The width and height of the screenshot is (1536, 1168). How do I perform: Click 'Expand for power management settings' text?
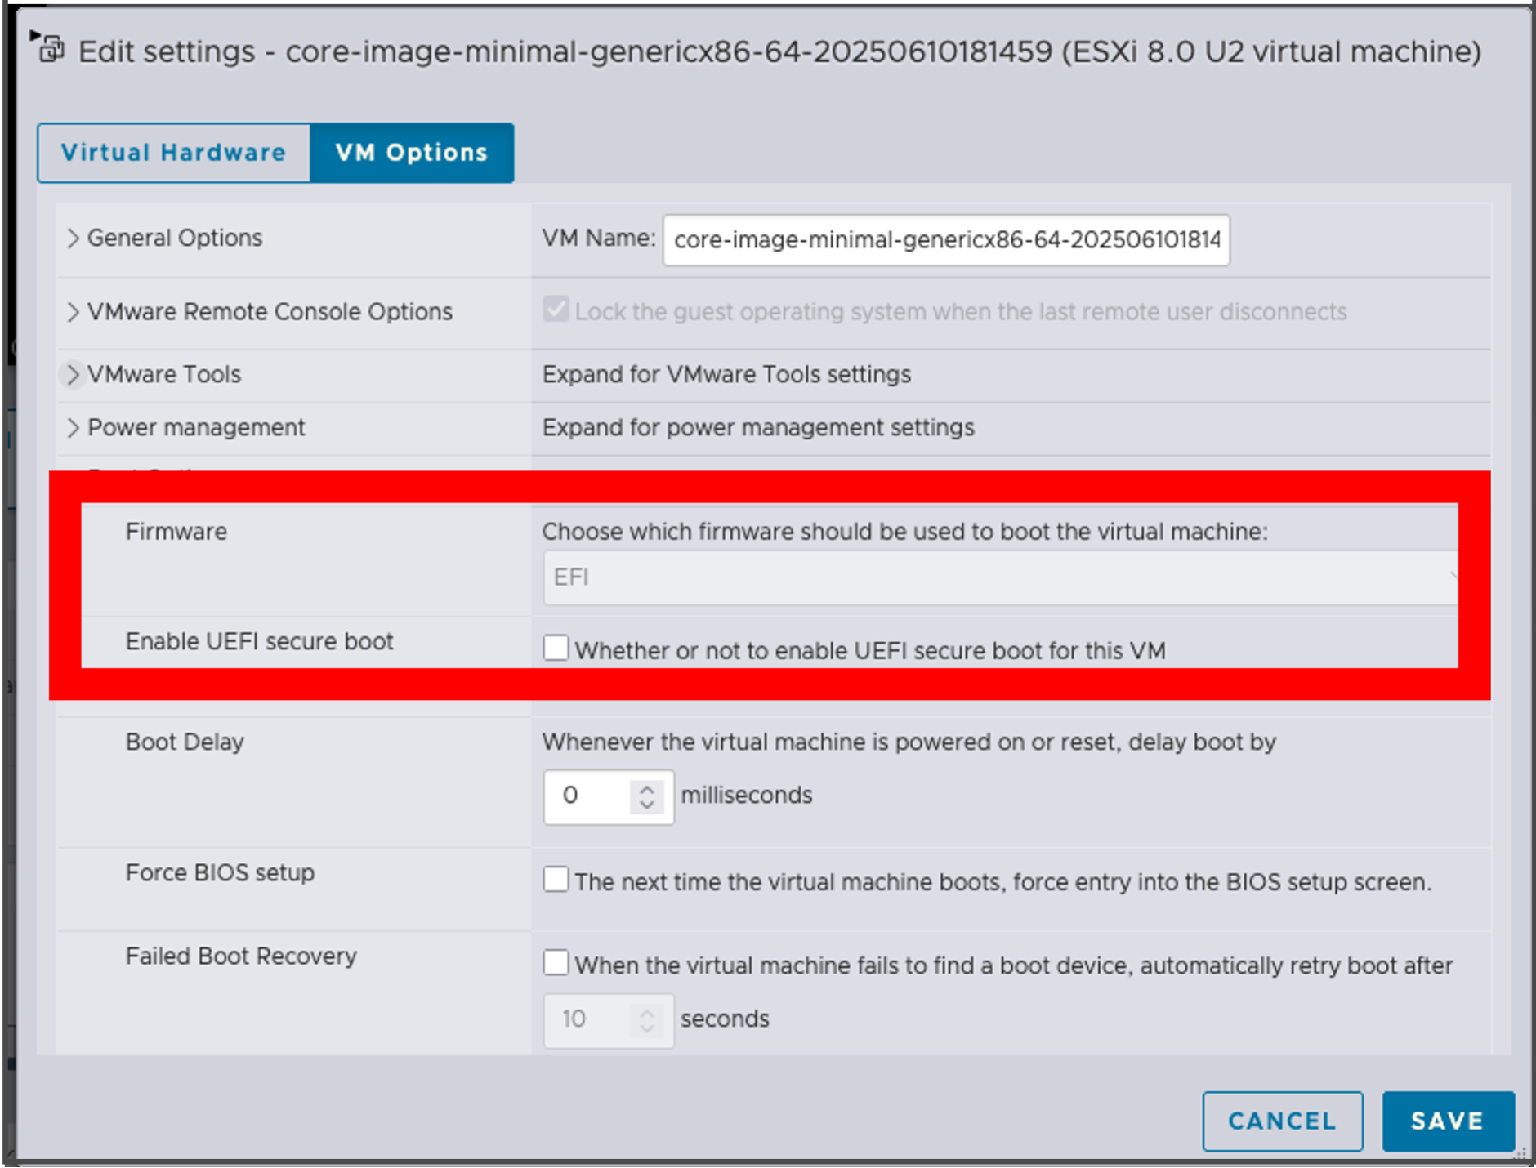758,427
